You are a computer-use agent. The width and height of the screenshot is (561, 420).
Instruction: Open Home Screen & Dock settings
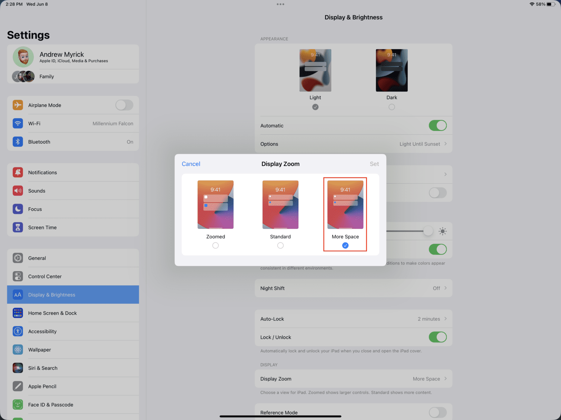point(52,313)
